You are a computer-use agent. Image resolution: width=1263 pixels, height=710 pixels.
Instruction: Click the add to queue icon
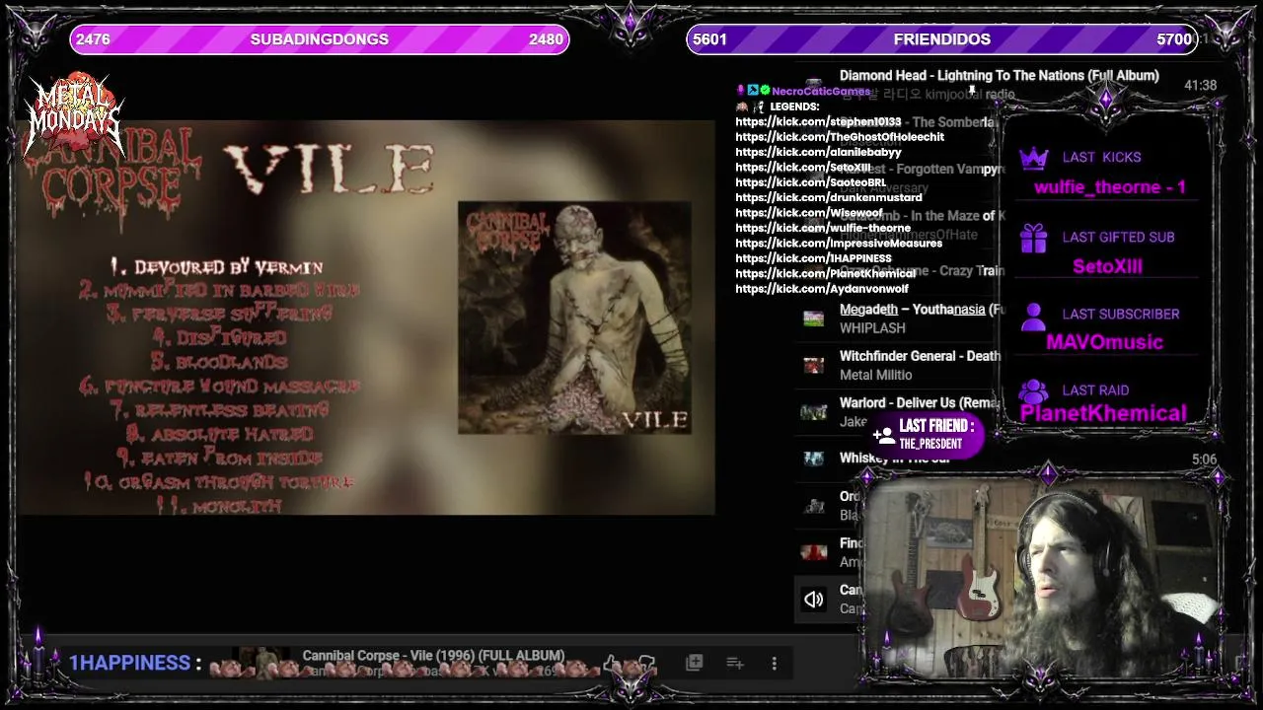click(735, 663)
